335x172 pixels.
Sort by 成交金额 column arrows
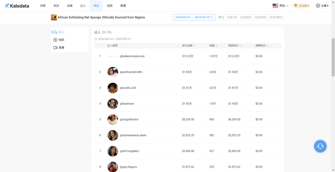(x=194, y=46)
